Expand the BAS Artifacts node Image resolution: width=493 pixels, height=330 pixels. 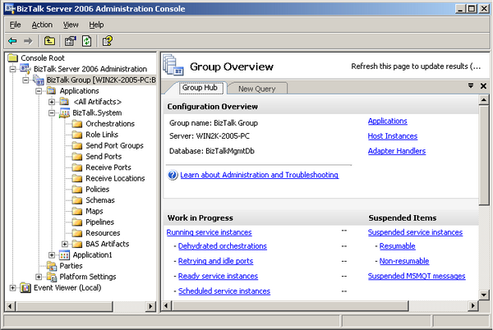click(64, 244)
